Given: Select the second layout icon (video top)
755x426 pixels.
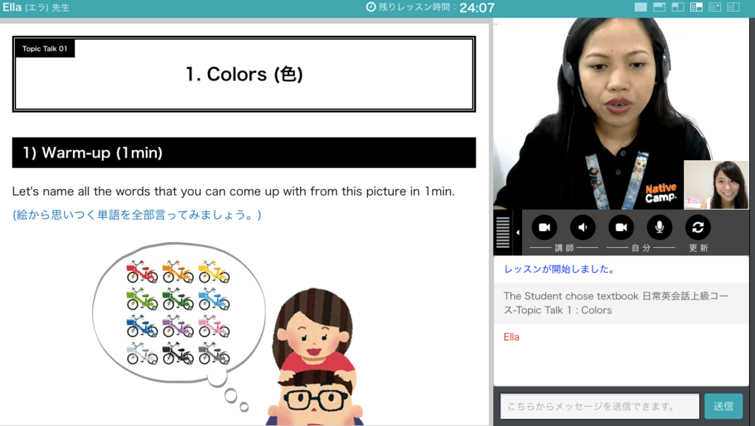Looking at the screenshot, I should 659,7.
